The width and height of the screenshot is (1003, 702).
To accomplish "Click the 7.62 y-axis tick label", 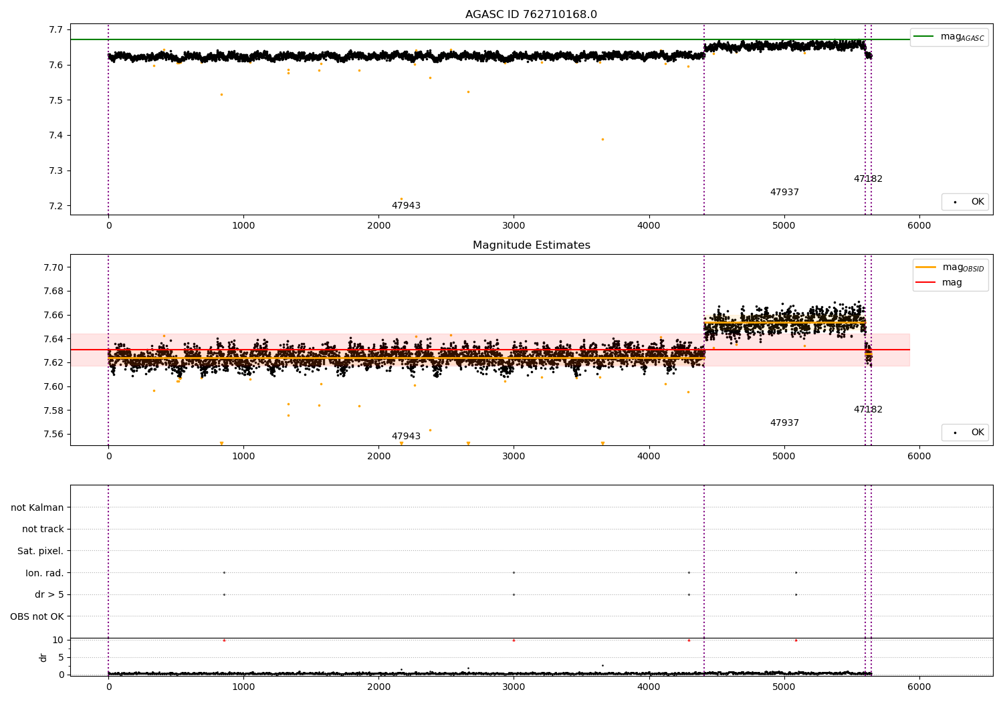I will point(53,362).
